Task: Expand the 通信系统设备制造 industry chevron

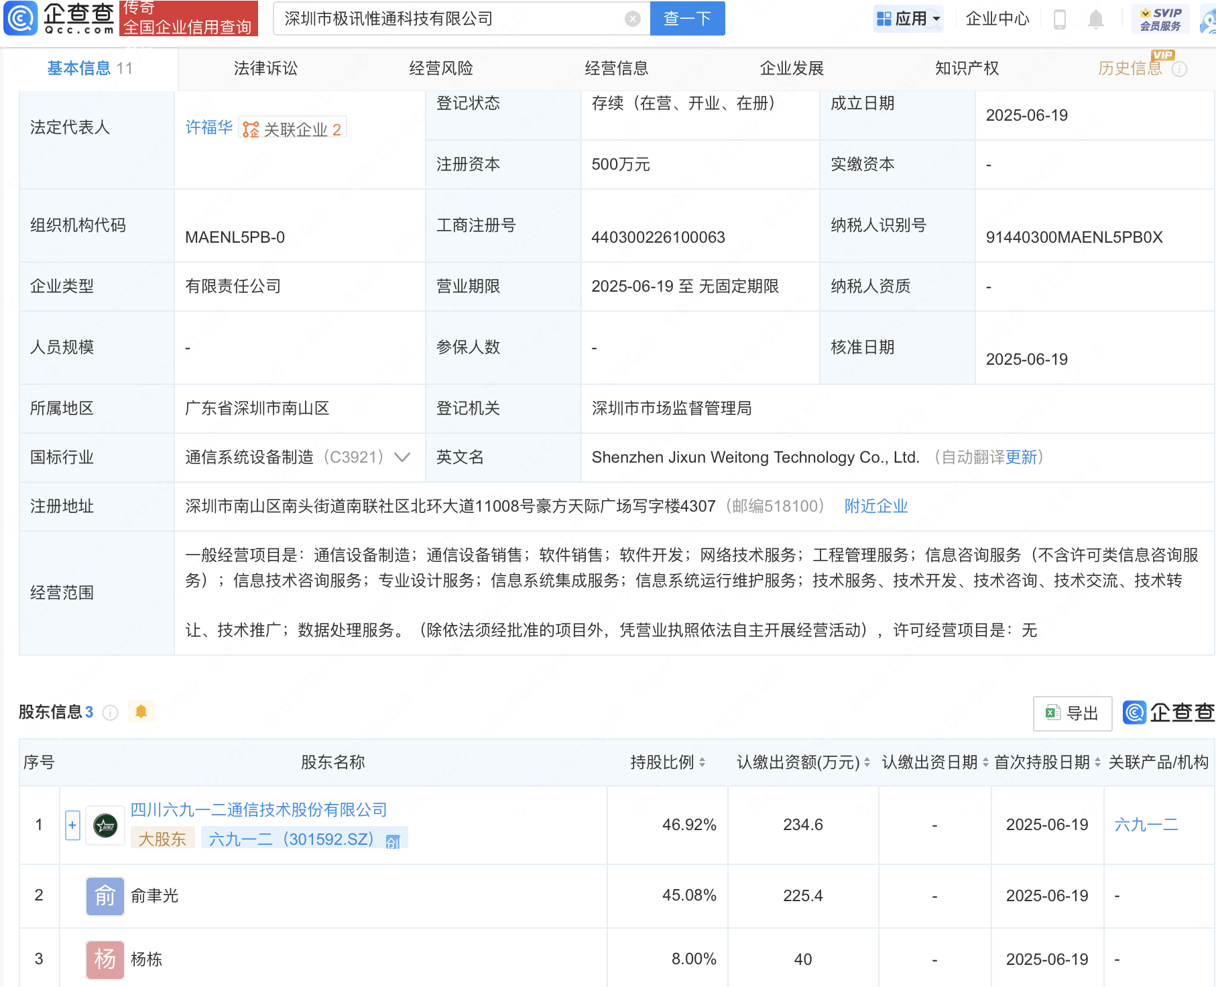Action: 402,457
